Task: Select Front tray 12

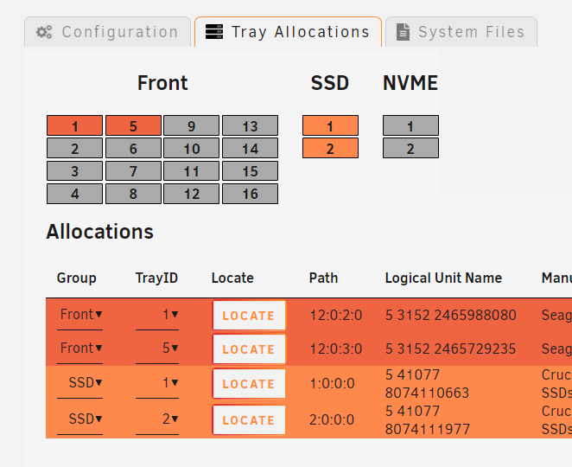Action: tap(192, 194)
